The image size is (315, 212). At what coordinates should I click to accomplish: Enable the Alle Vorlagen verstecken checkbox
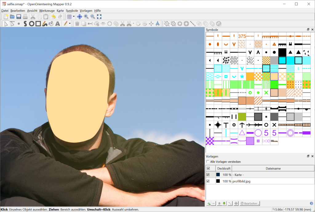tap(208, 162)
